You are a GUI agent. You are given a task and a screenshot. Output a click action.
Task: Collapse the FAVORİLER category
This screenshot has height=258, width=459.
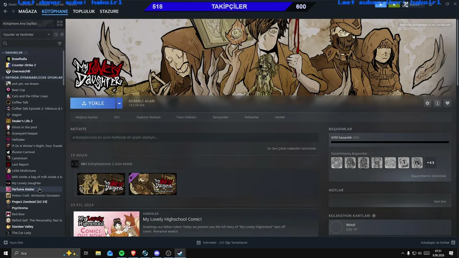tap(3, 53)
